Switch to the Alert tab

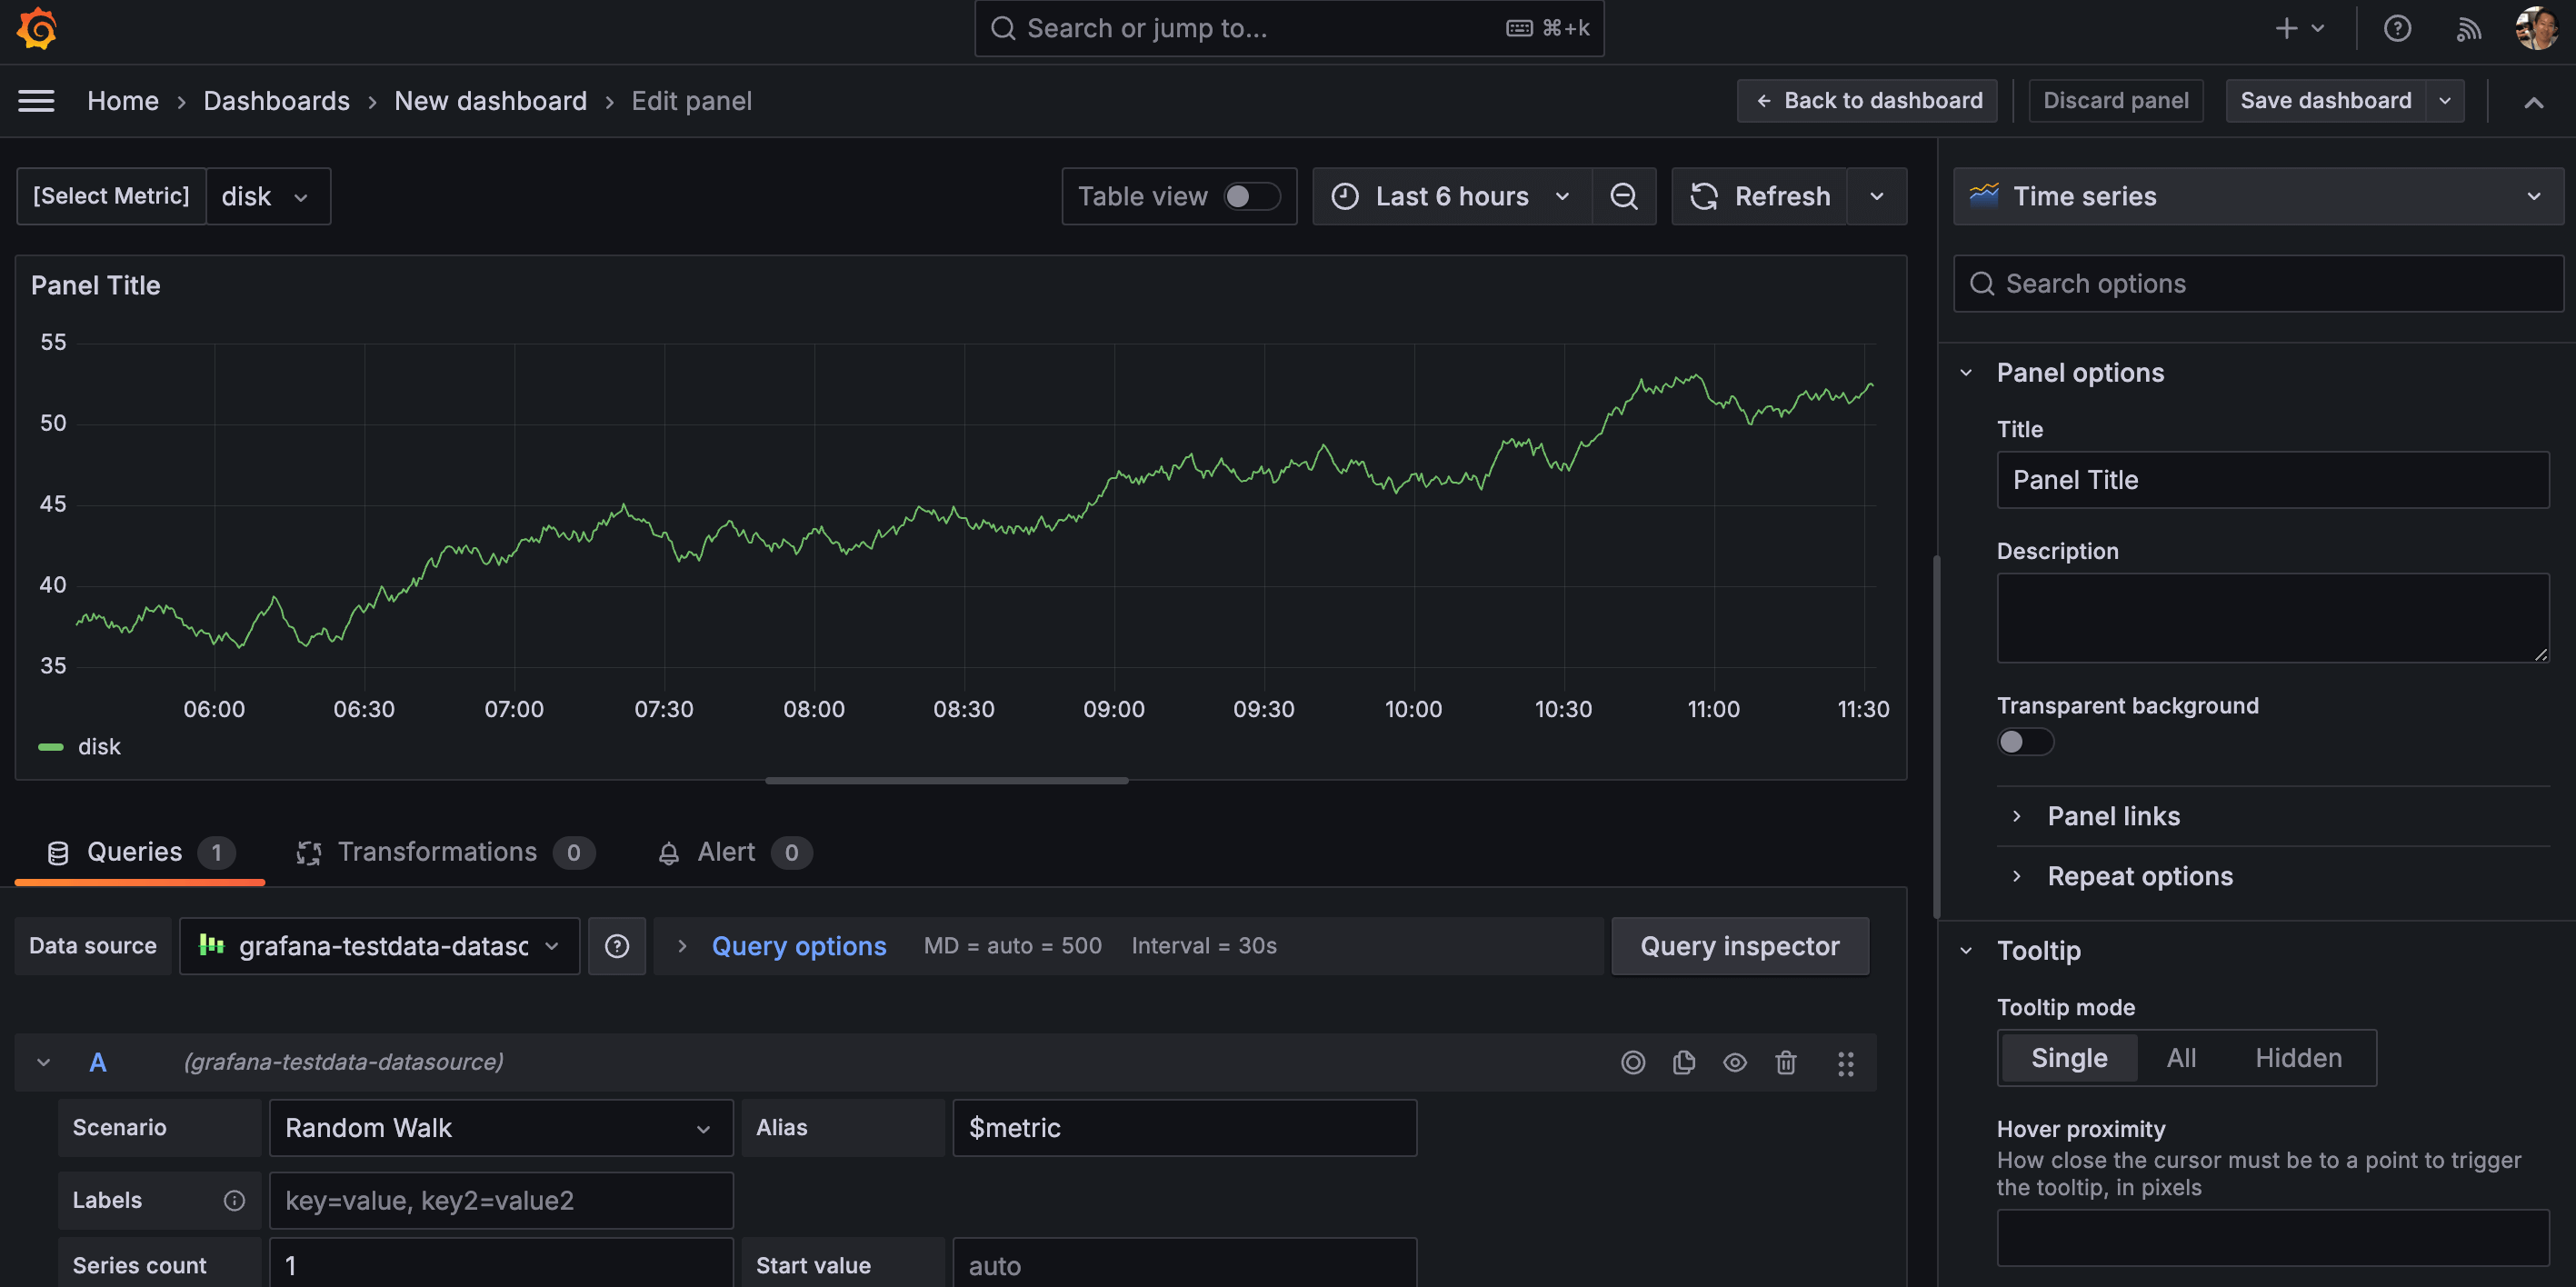pyautogui.click(x=725, y=852)
